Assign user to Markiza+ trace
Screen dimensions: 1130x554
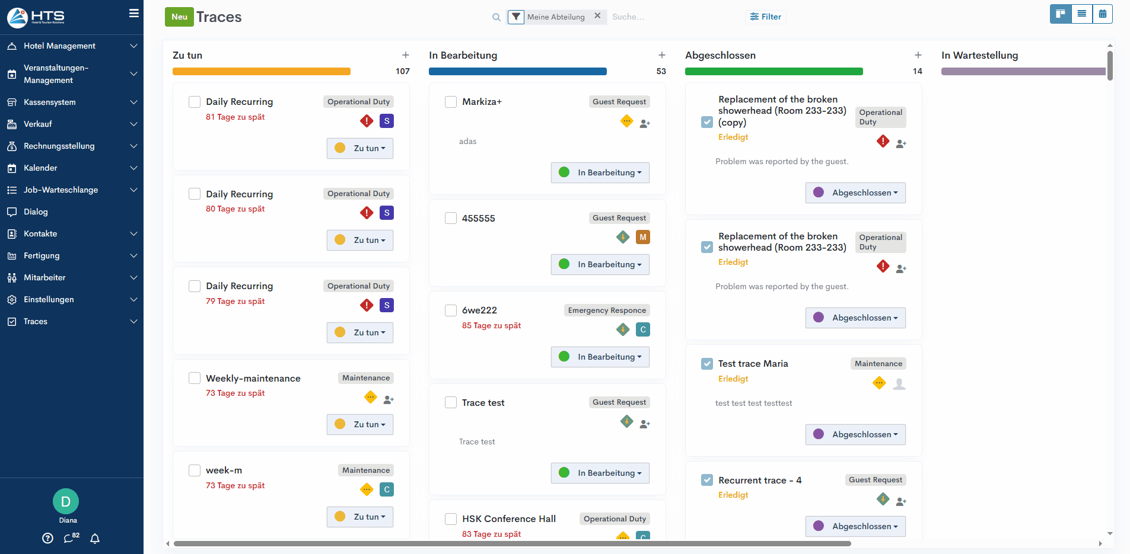click(645, 123)
